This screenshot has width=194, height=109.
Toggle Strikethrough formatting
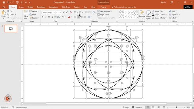(x=55, y=17)
